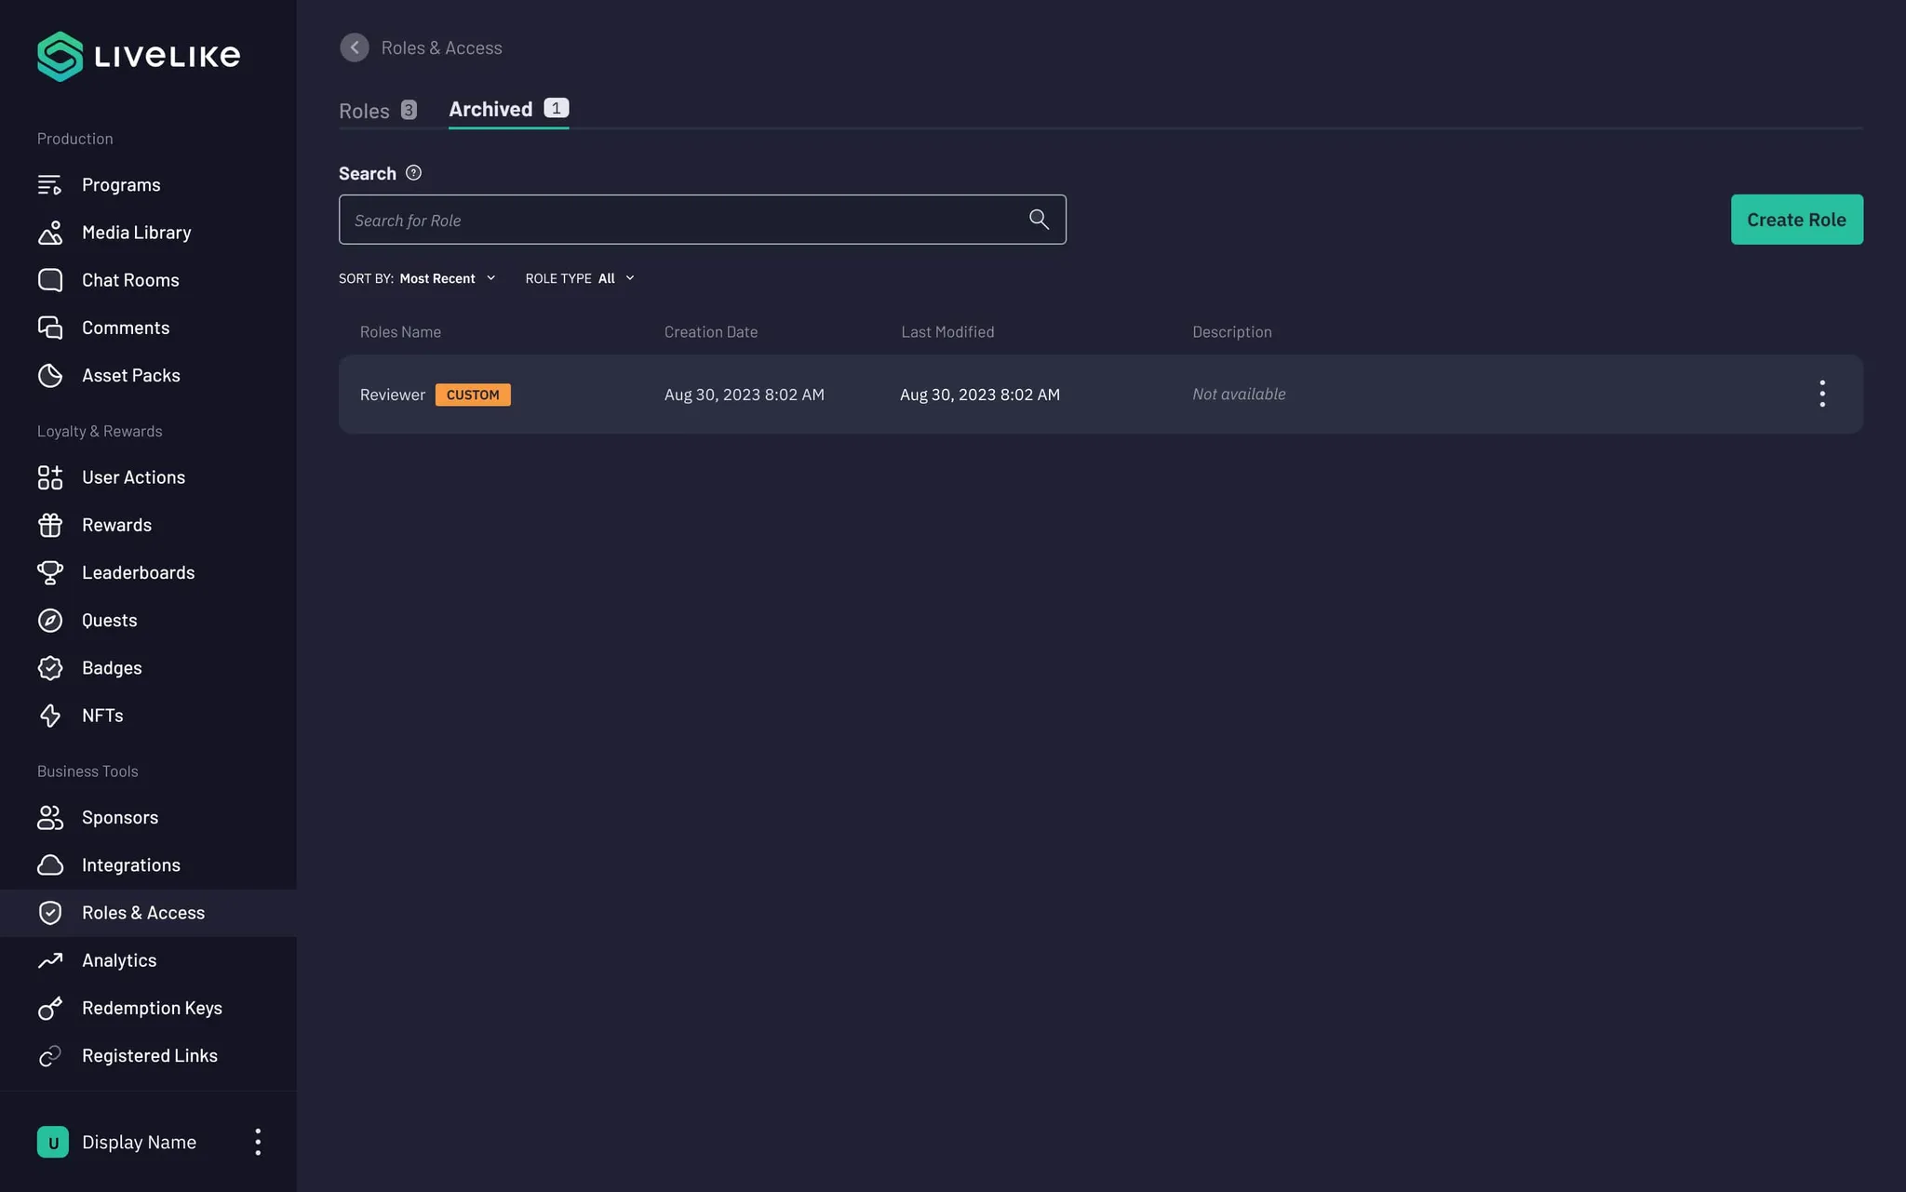Click the Rewards gift icon

tap(50, 525)
